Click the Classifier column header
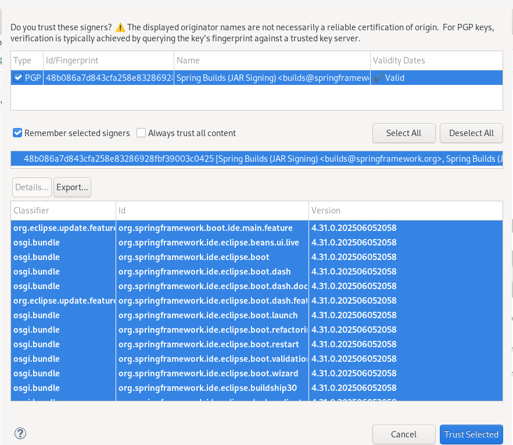 click(x=63, y=211)
